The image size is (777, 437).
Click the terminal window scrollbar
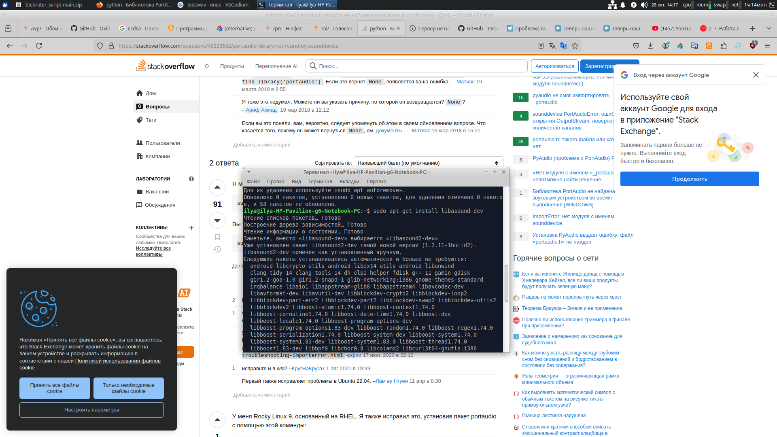(x=506, y=283)
